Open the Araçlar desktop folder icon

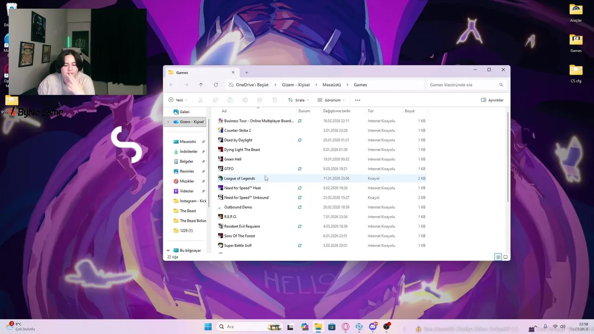pos(576,13)
